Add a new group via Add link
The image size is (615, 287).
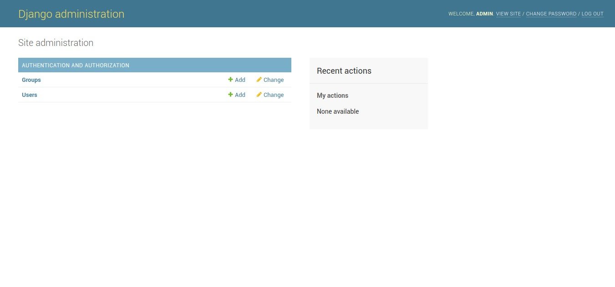click(x=240, y=80)
